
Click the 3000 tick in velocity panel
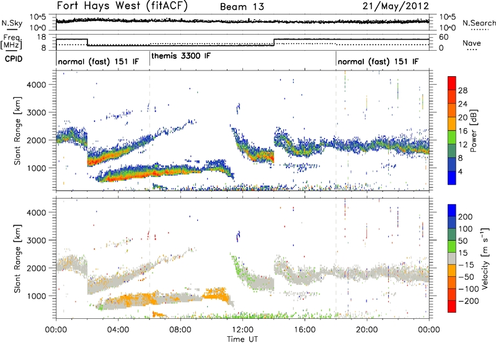click(x=36, y=240)
